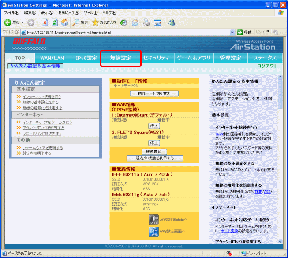The height and width of the screenshot is (258, 288).
Task: Click the intranet zone icon in status bar
Action: pos(244,253)
